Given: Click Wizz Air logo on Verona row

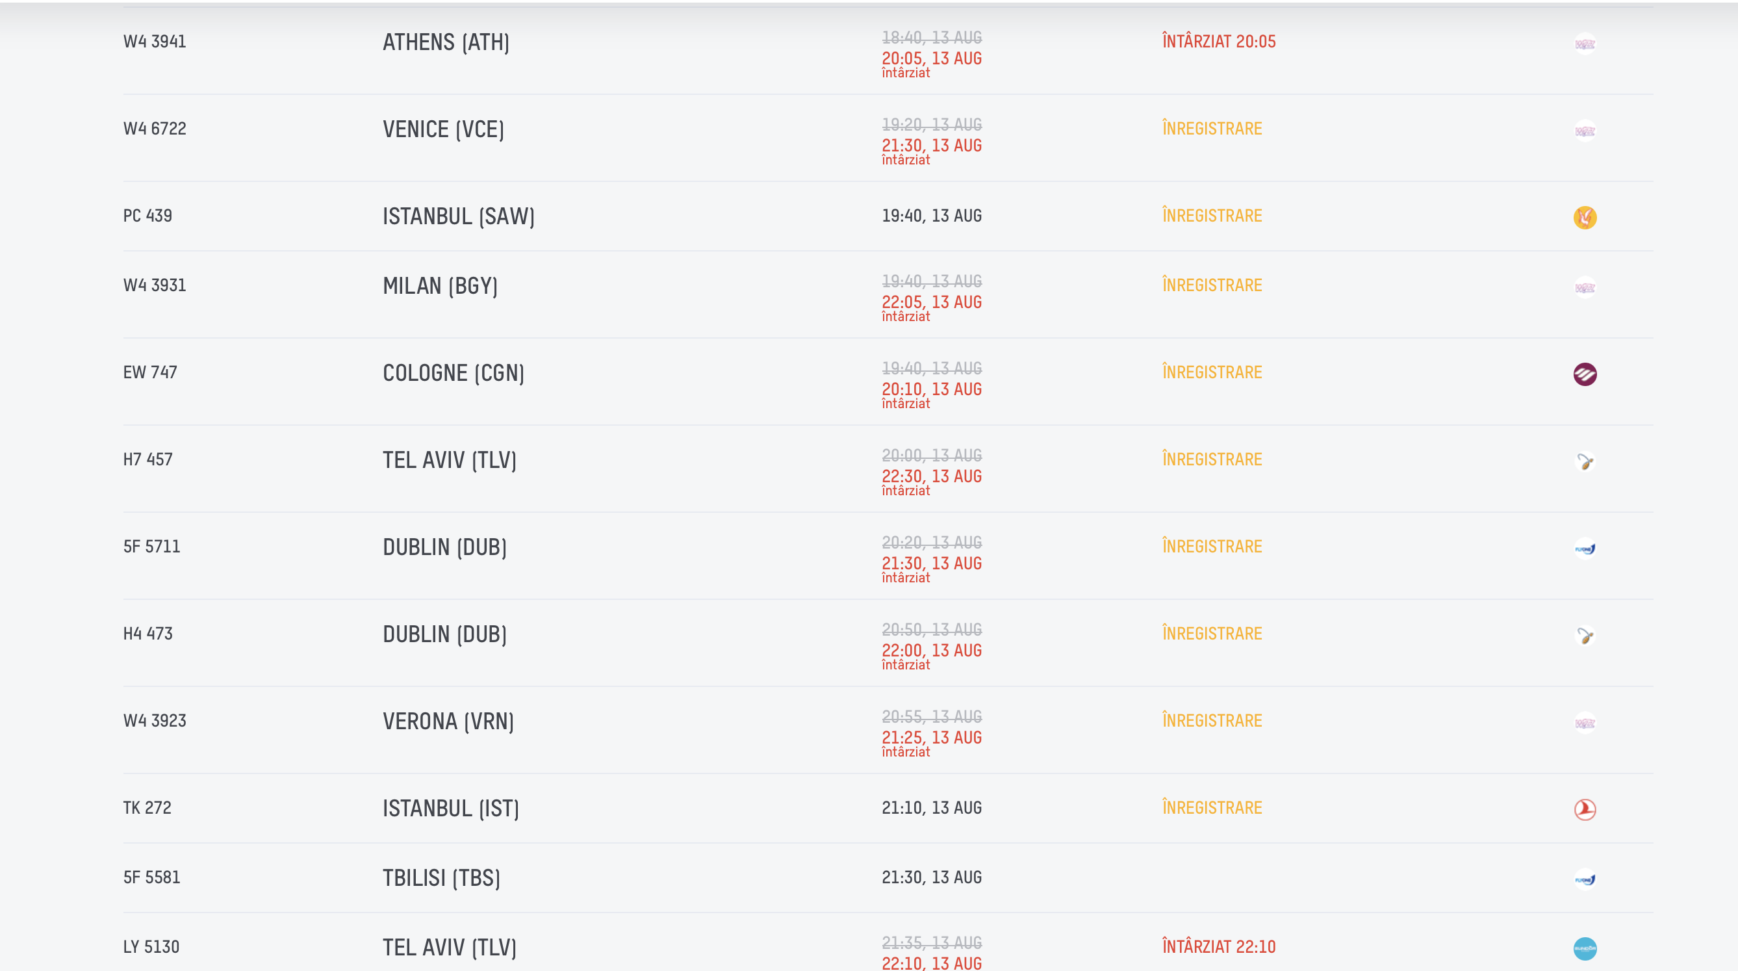Looking at the screenshot, I should tap(1585, 723).
